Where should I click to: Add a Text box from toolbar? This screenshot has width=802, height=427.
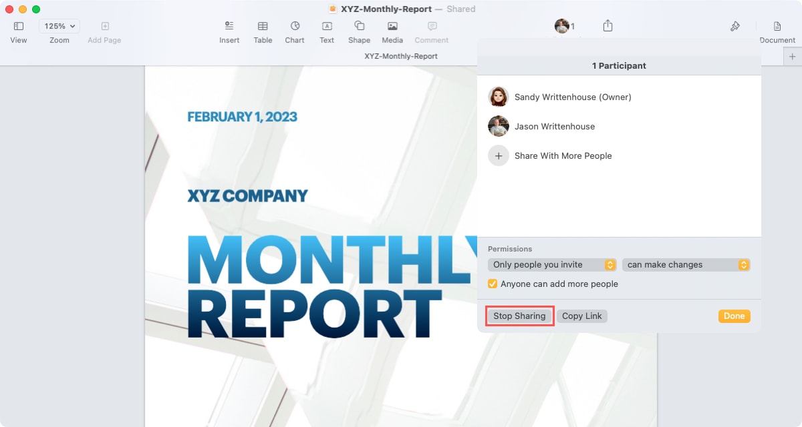click(327, 26)
